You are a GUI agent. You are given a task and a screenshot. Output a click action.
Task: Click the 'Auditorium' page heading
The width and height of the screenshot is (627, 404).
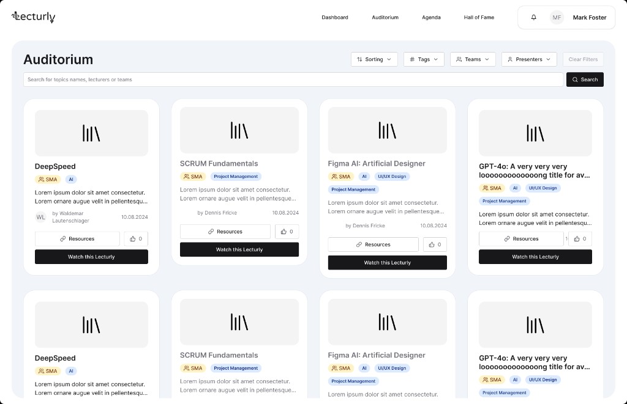pos(58,59)
